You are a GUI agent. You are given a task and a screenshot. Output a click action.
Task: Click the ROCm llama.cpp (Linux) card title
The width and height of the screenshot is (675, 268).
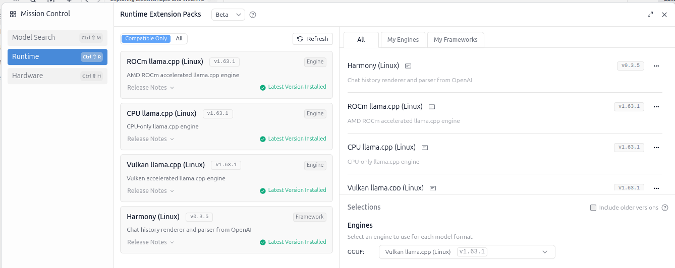(x=165, y=62)
